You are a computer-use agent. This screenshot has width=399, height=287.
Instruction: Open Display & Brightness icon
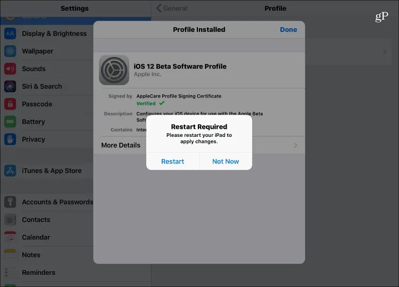(10, 34)
